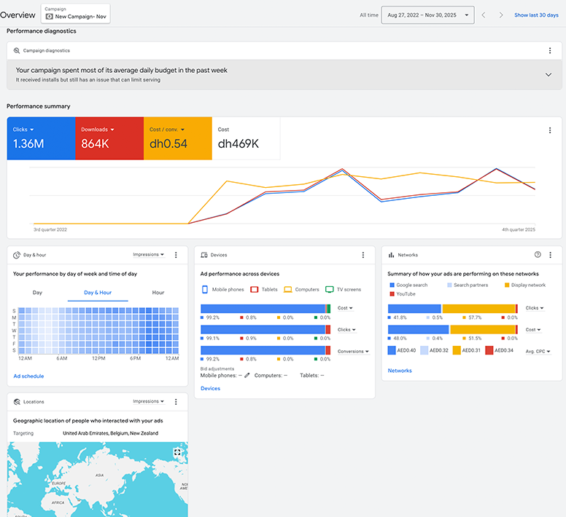This screenshot has width=566, height=517.
Task: Expand map to fullscreen in Locations
Action: (x=177, y=452)
